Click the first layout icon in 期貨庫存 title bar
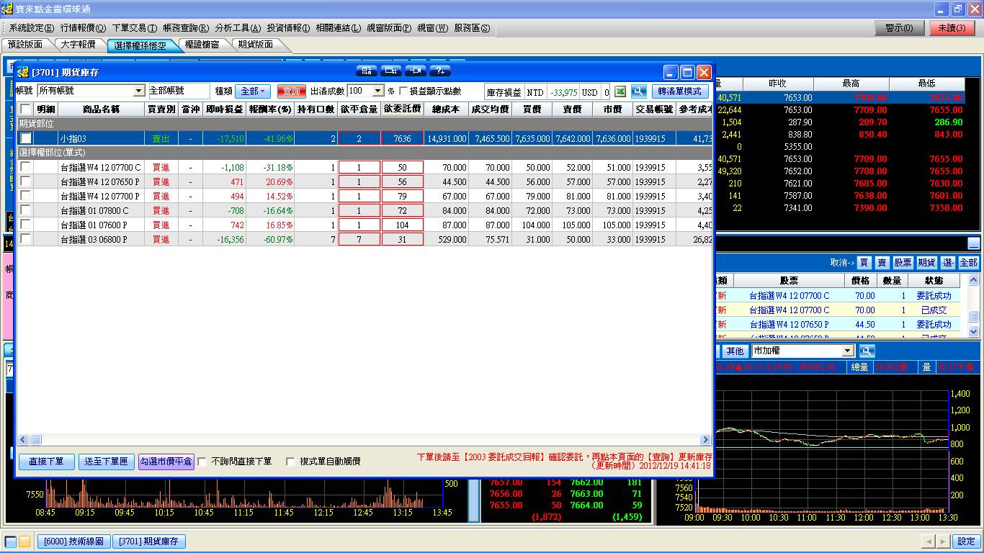 [x=366, y=71]
